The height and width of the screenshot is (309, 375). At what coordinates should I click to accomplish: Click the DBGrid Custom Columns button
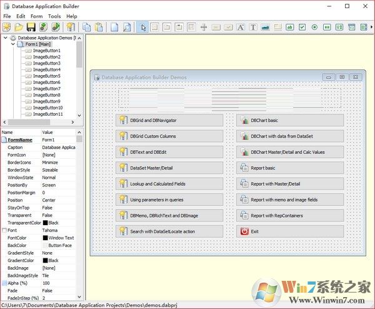[x=169, y=136]
